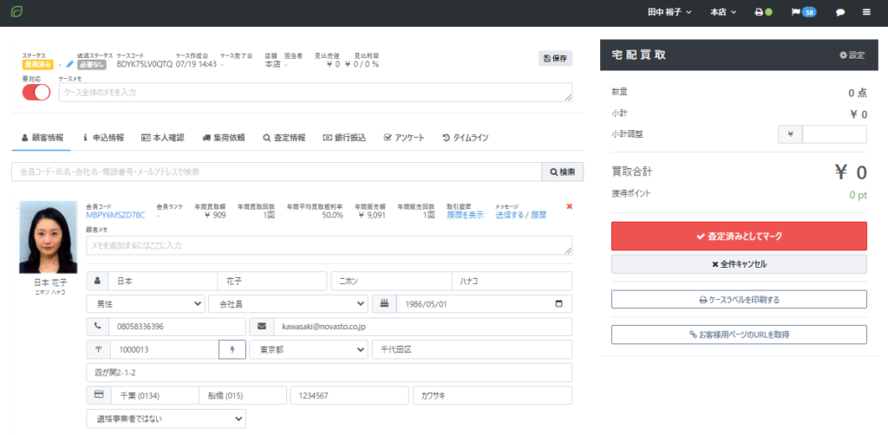The width and height of the screenshot is (888, 435).
Task: Open the printer status icon
Action: [x=763, y=12]
